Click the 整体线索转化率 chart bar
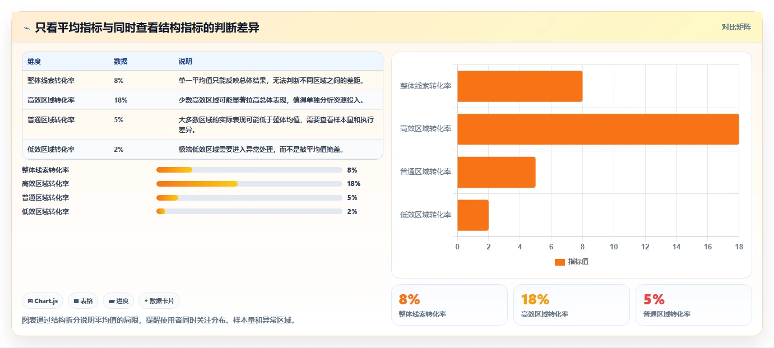 (x=520, y=86)
